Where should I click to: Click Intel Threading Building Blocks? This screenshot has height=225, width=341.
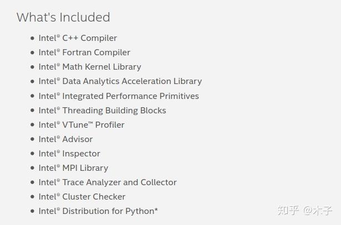coord(102,110)
